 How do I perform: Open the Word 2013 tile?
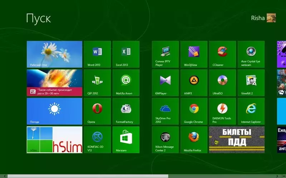(x=97, y=54)
